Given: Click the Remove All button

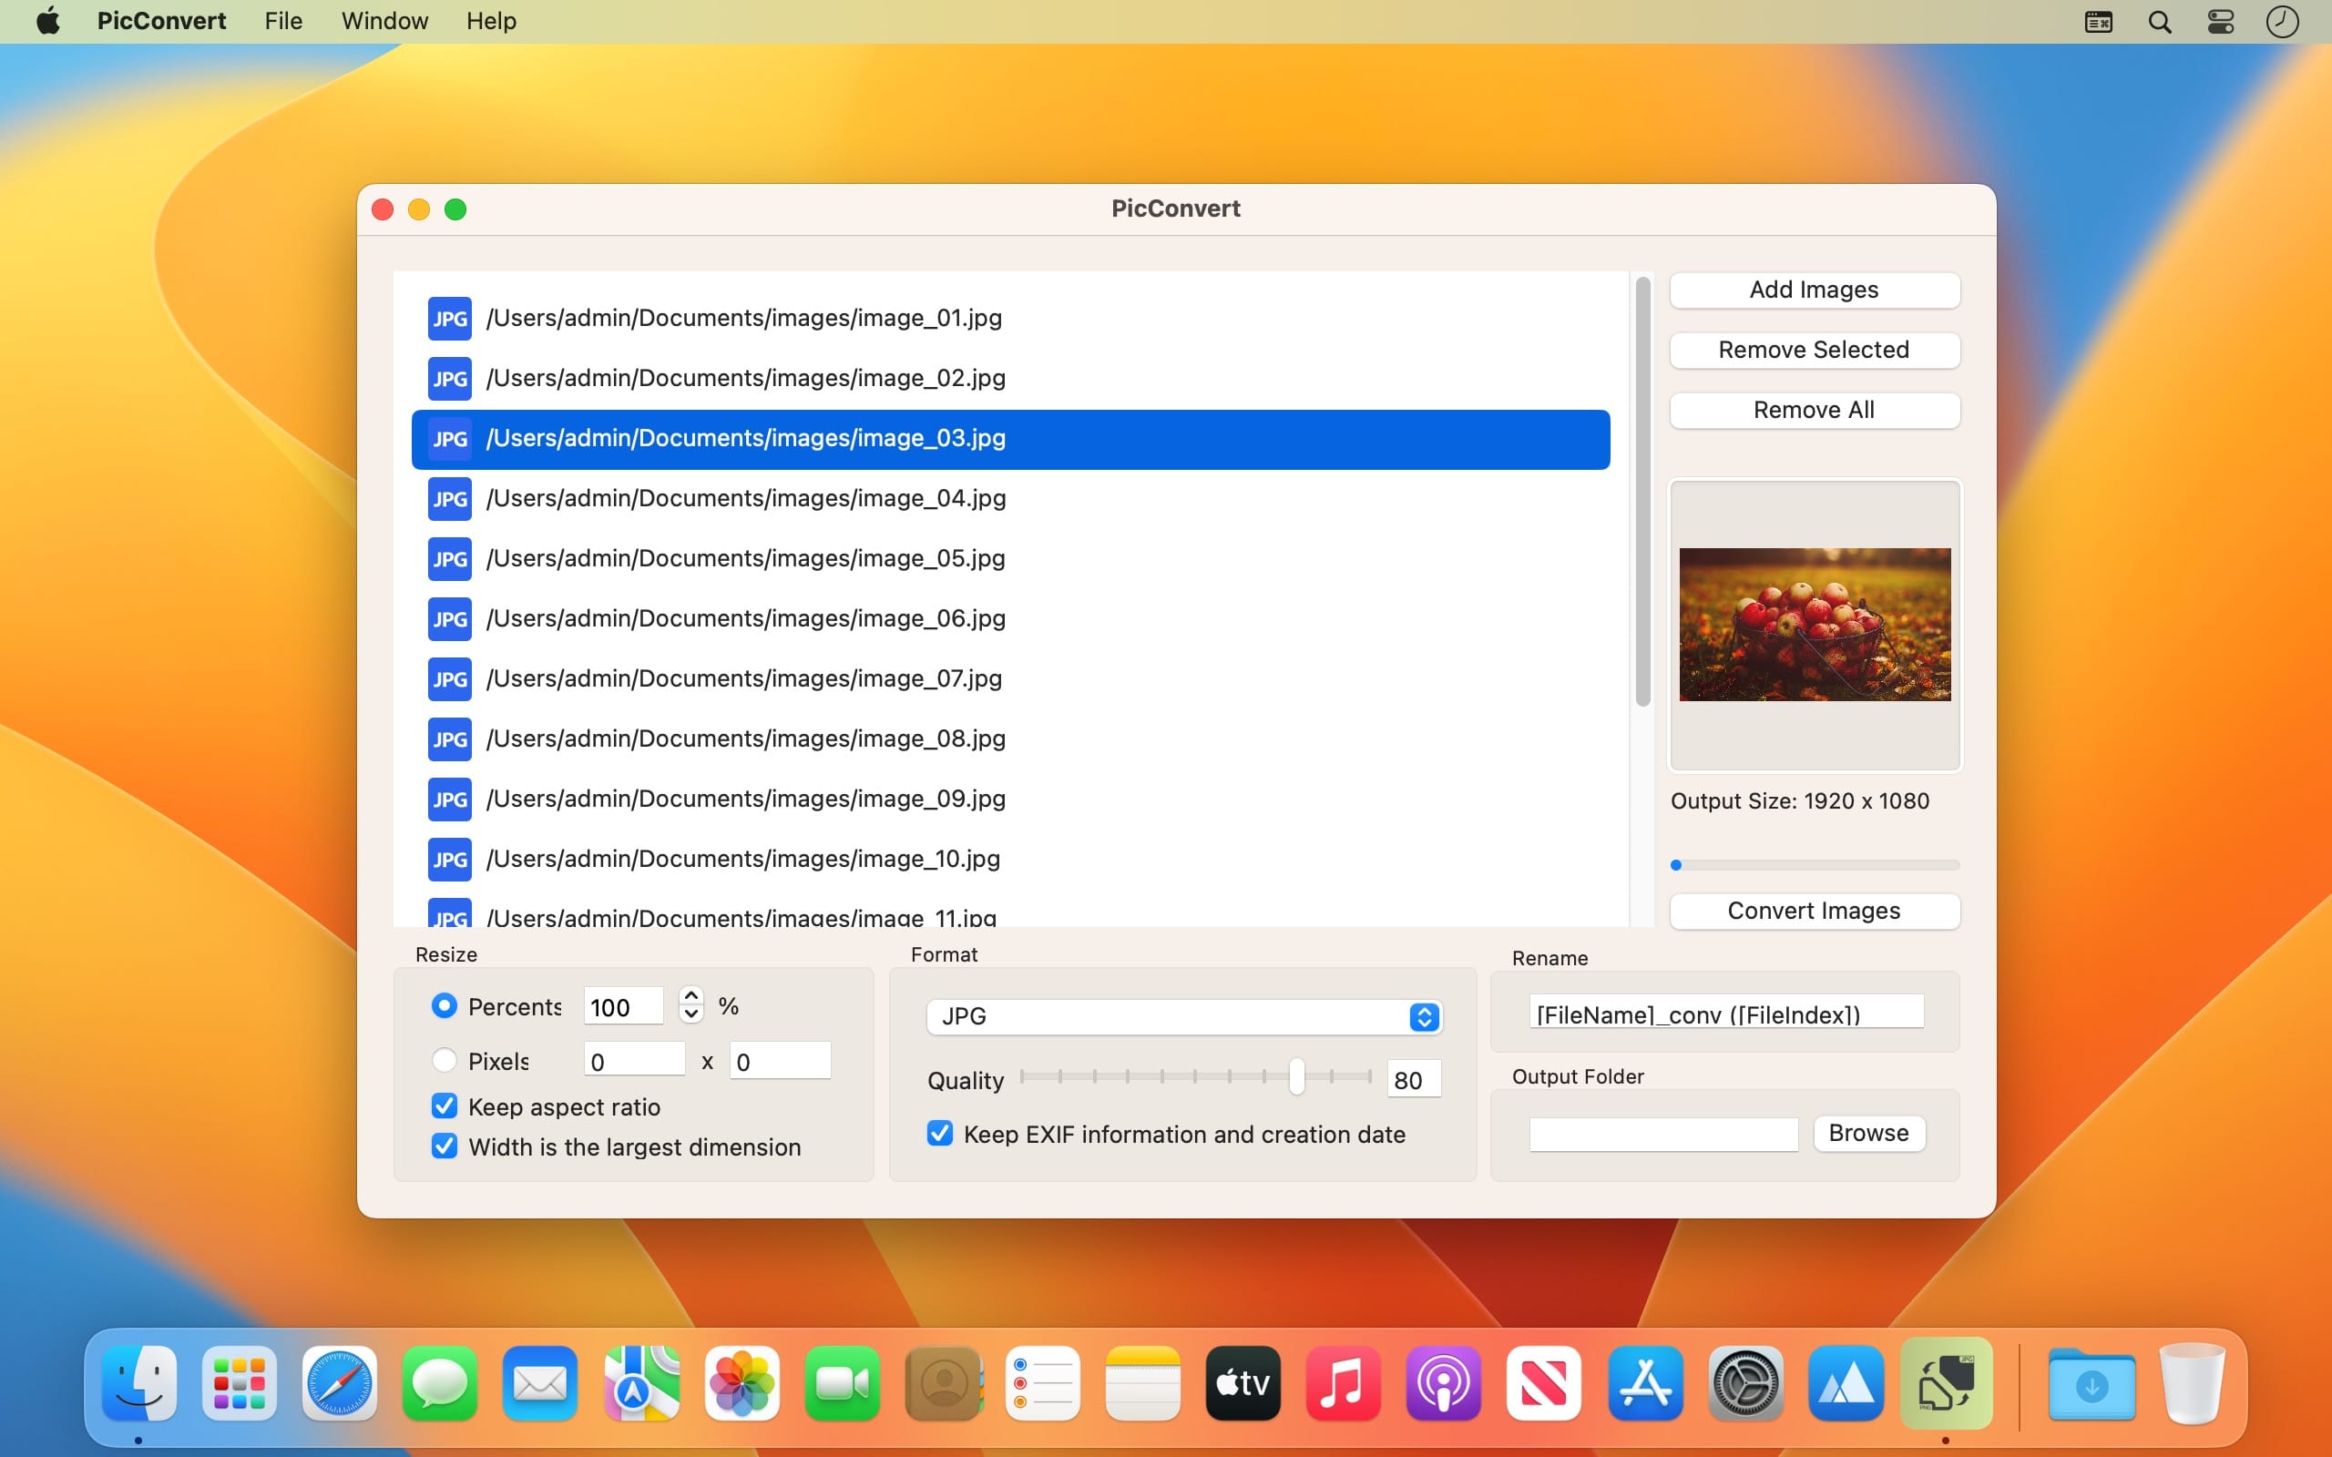Looking at the screenshot, I should tap(1814, 411).
